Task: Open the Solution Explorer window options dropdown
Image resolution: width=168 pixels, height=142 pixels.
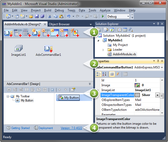Action: (154, 24)
